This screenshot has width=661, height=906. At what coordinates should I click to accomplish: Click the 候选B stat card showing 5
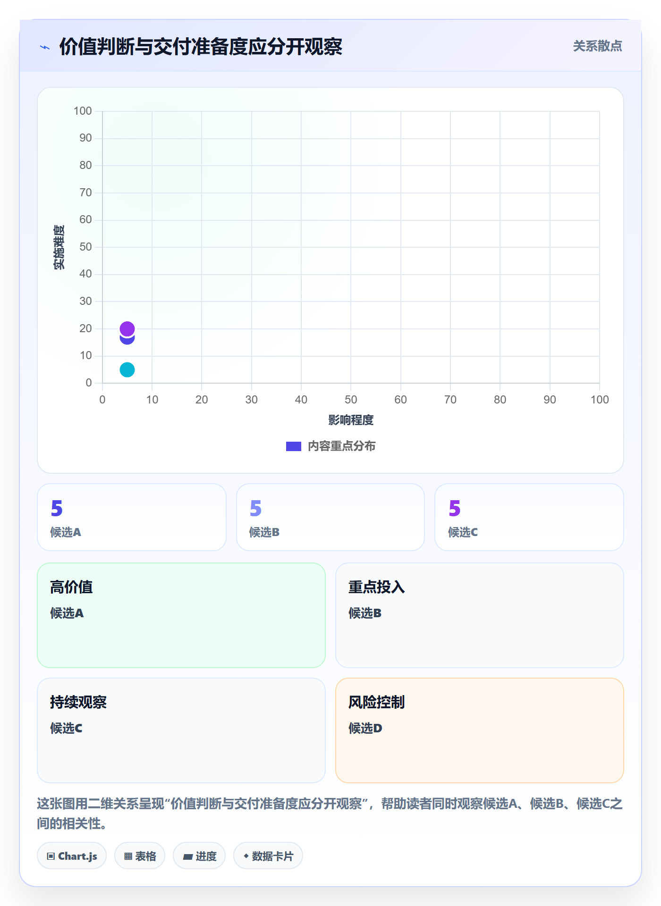[330, 517]
